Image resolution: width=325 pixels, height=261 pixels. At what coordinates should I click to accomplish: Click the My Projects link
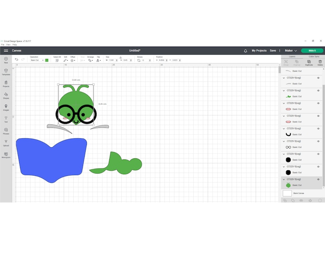(x=259, y=51)
